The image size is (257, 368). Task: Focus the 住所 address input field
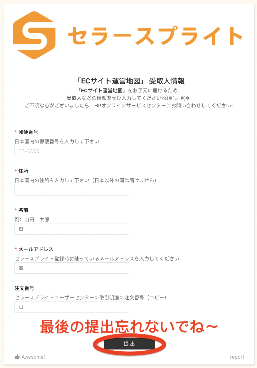(x=72, y=190)
